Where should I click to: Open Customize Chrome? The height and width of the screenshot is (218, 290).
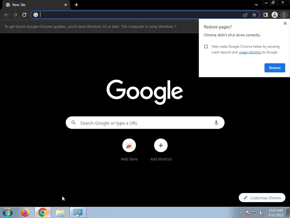click(262, 198)
